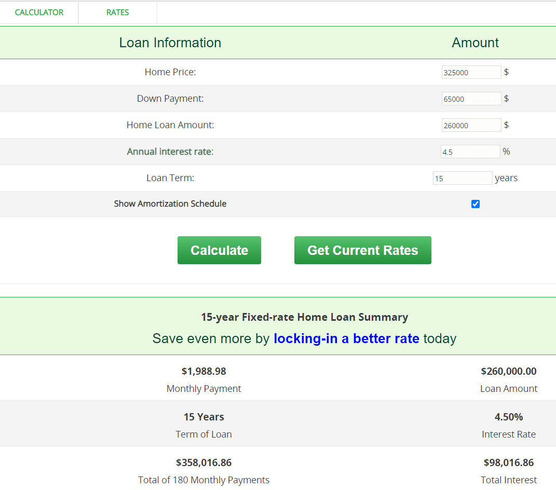Click the Down Payment label
Screen dimensions: 556x490
pyautogui.click(x=170, y=99)
